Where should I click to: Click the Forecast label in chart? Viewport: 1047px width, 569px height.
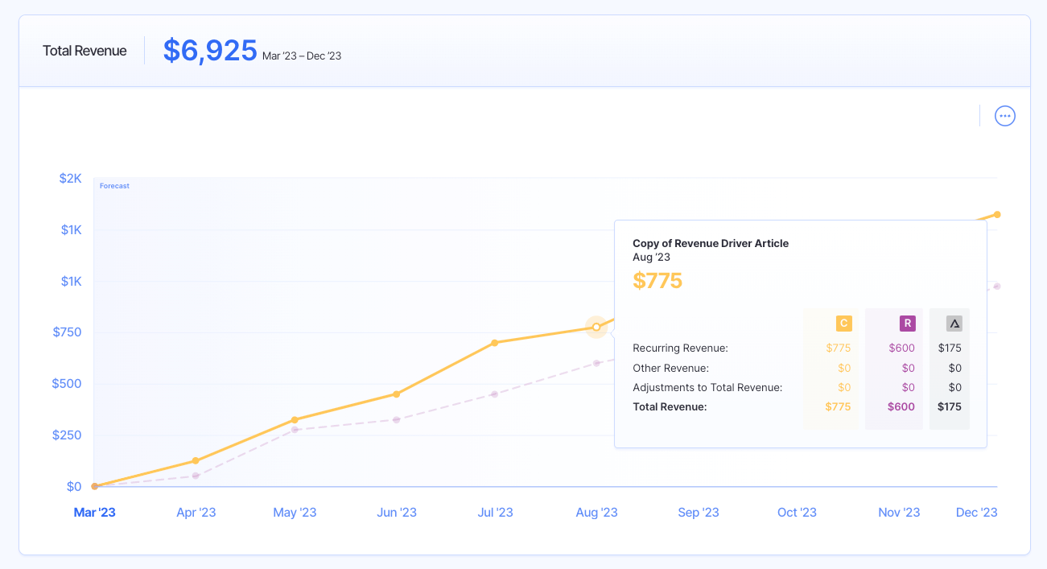tap(114, 186)
